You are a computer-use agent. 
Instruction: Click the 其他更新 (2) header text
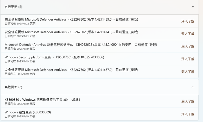[13, 87]
